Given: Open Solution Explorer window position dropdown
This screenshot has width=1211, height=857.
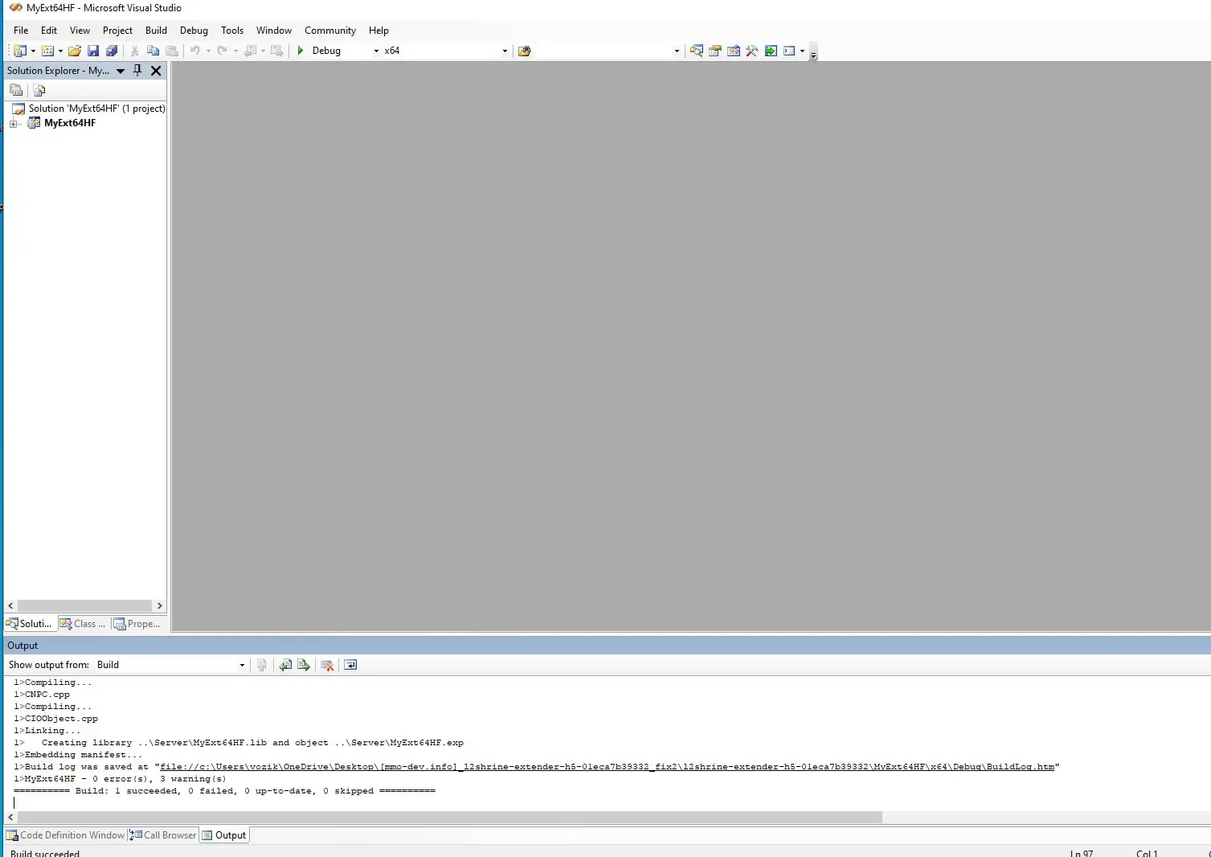Looking at the screenshot, I should (x=121, y=71).
